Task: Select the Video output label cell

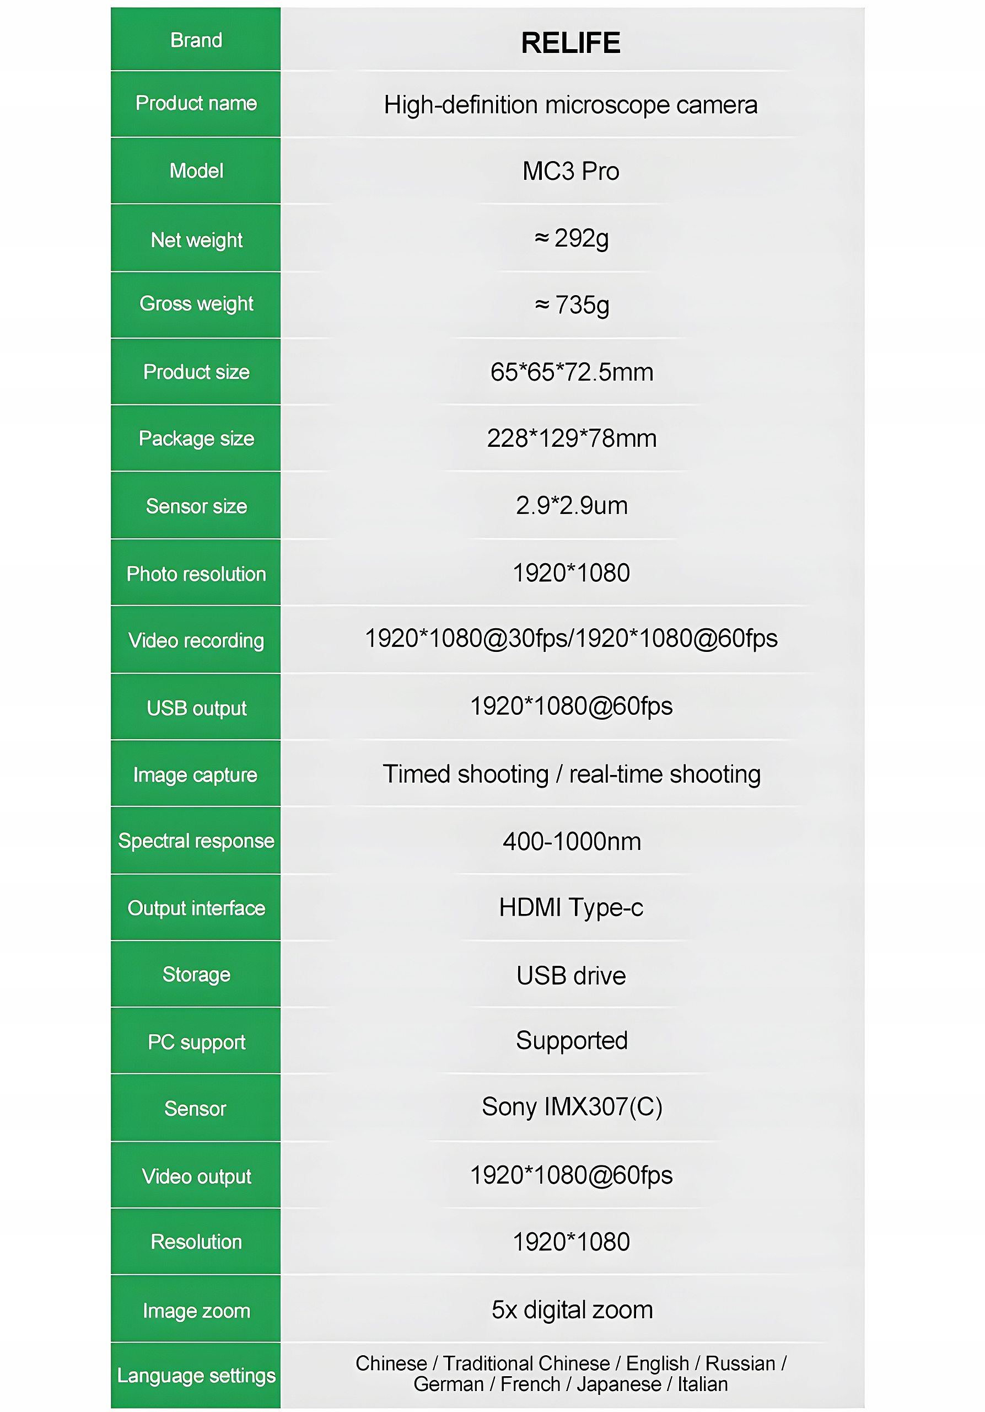Action: tap(196, 1176)
